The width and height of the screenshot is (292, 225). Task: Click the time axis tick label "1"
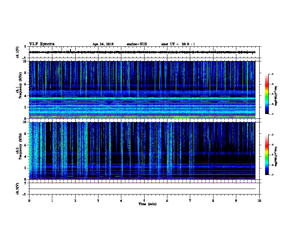pyautogui.click(x=52, y=201)
